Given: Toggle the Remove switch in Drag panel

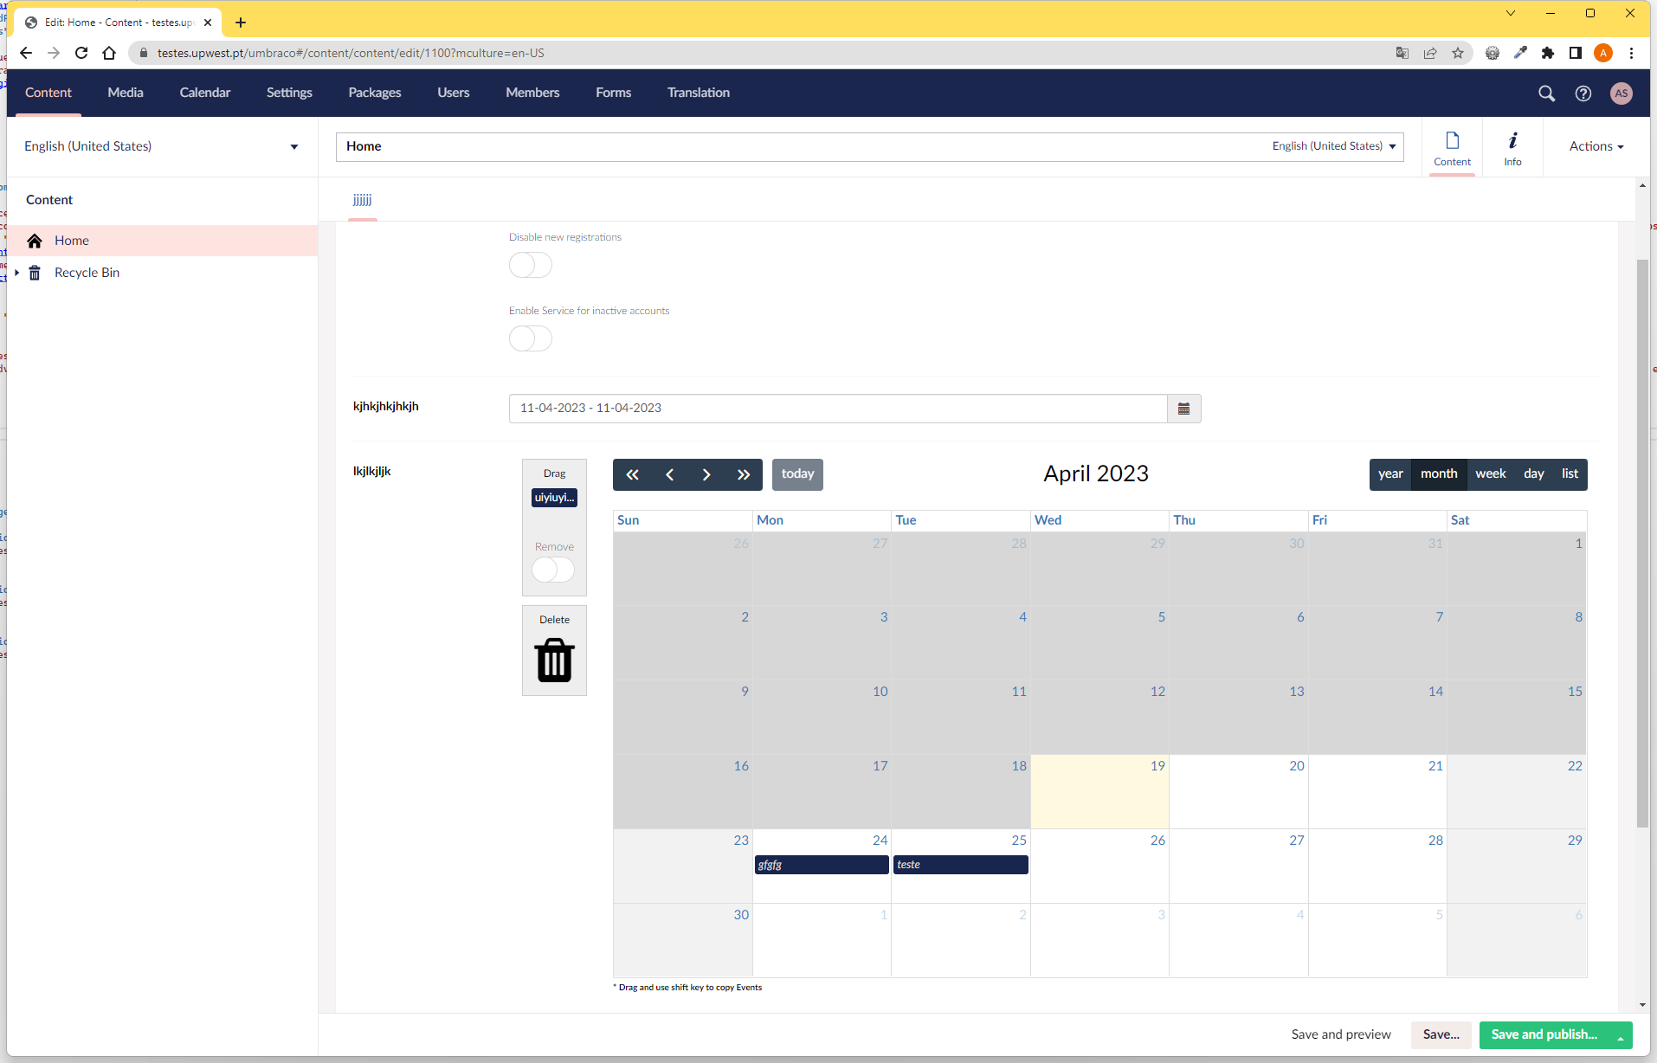Looking at the screenshot, I should point(553,570).
